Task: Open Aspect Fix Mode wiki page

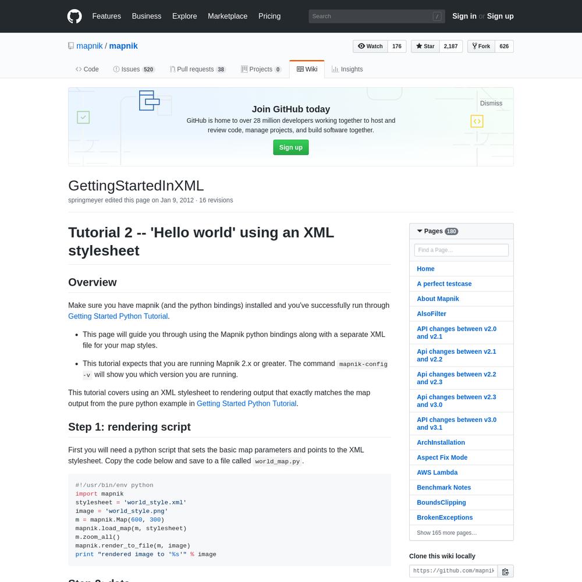Action: (x=442, y=457)
